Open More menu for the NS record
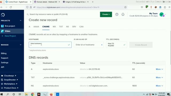 pyautogui.click(x=160, y=86)
